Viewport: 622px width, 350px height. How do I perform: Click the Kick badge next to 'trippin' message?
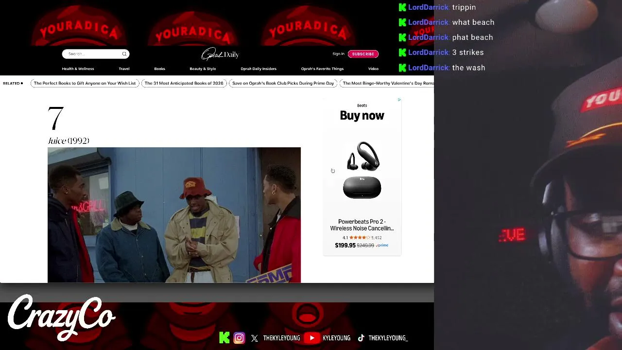(x=402, y=7)
